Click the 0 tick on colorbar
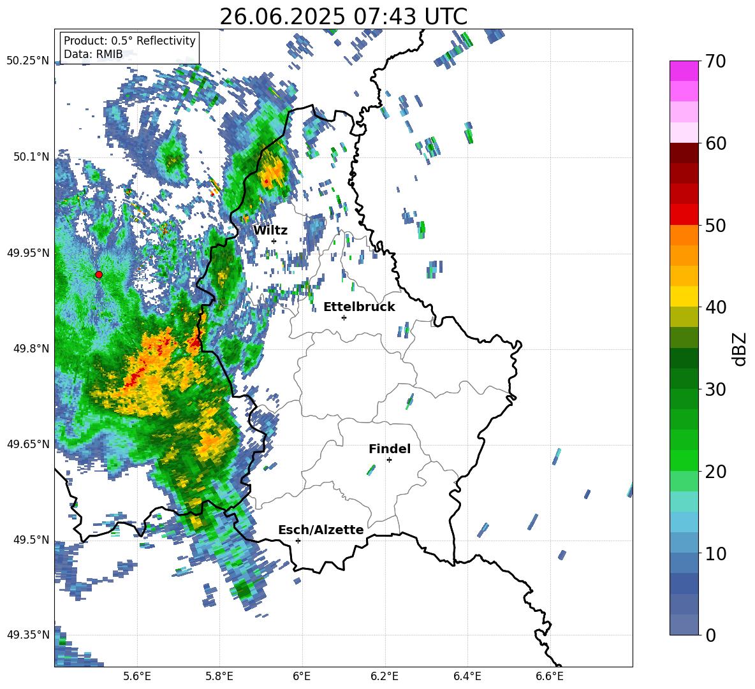Image resolution: width=755 pixels, height=689 pixels. point(710,635)
